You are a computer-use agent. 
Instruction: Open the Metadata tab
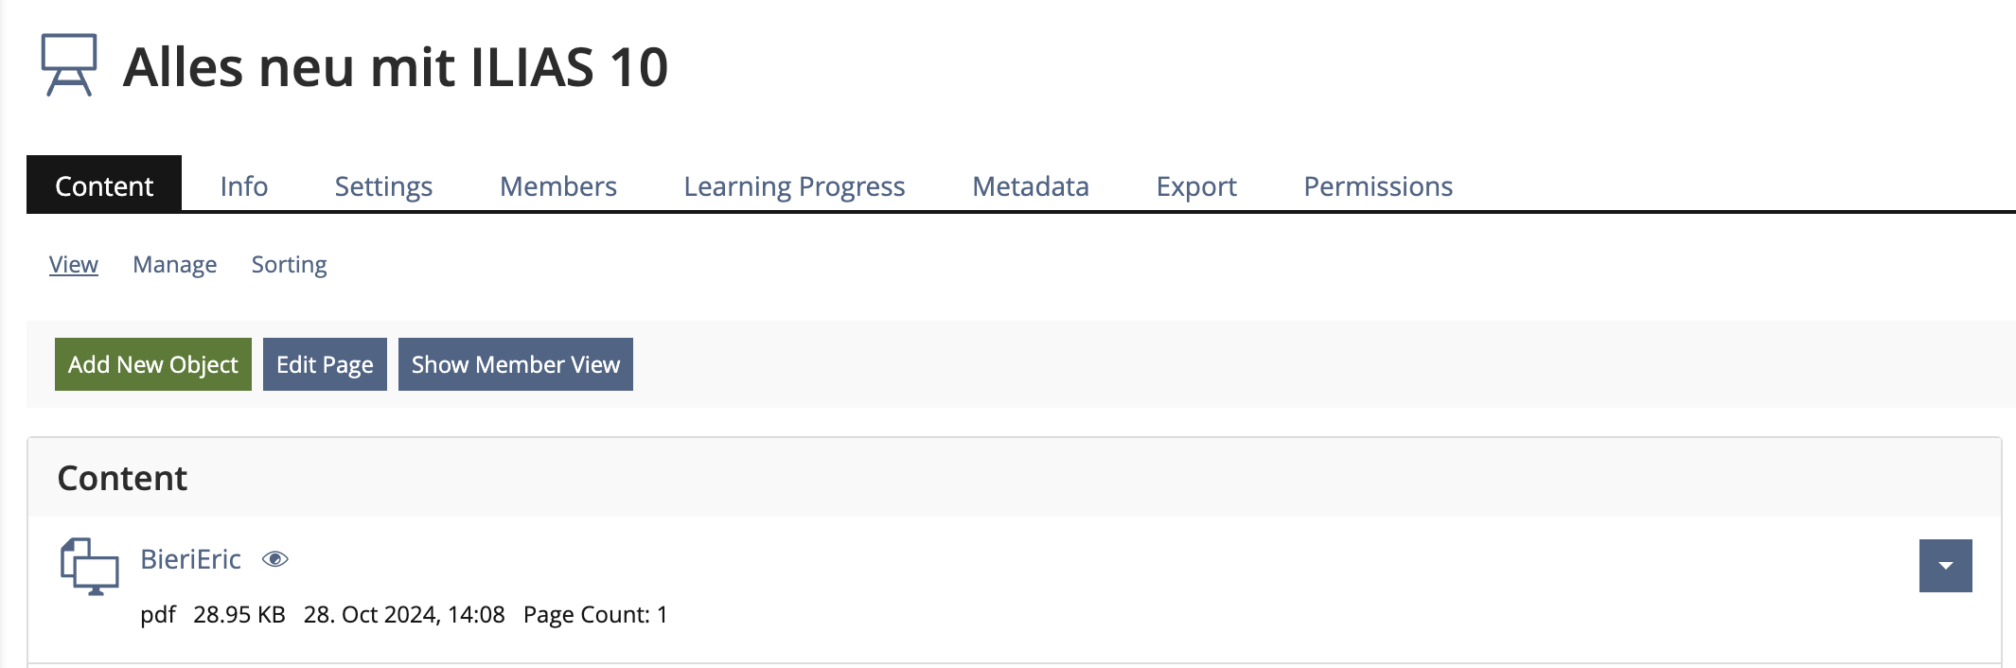(1029, 185)
